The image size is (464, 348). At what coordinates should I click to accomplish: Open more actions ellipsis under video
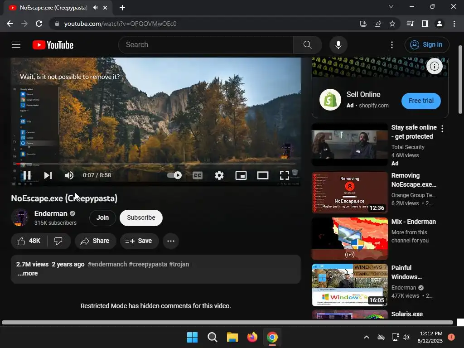[171, 241]
